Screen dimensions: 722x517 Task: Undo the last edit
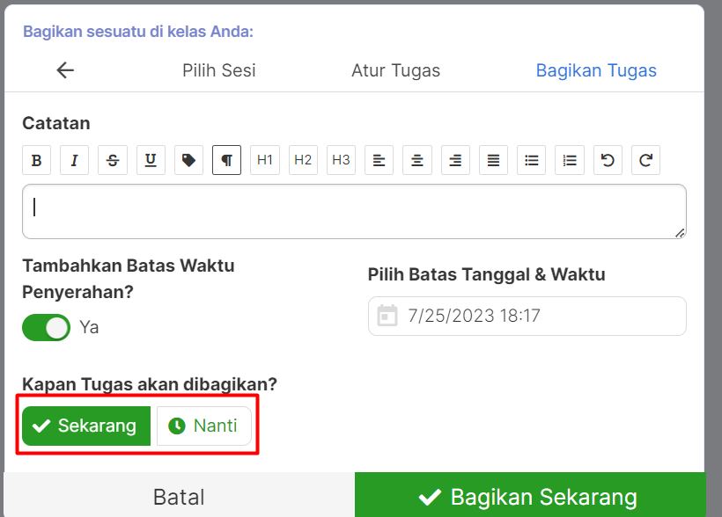606,159
